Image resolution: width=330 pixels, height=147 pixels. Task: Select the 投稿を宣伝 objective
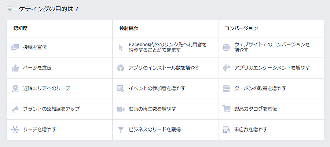click(x=59, y=48)
